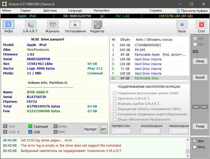
Task: Toggle Улучшенное управление энергосбережением checkbox
Action: [115, 114]
